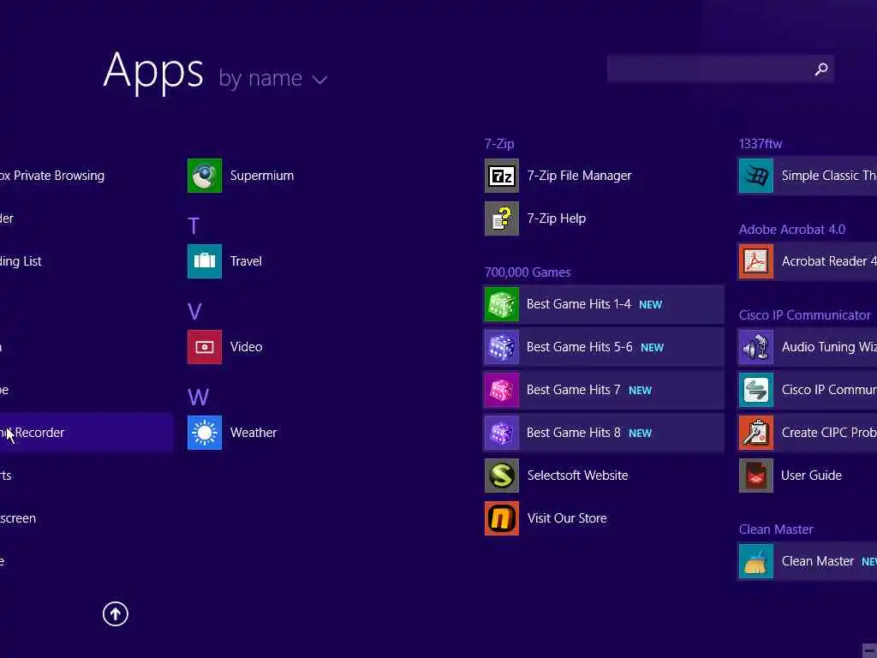The image size is (877, 658).
Task: Click the '7-Zip Help' text
Action: click(x=557, y=218)
